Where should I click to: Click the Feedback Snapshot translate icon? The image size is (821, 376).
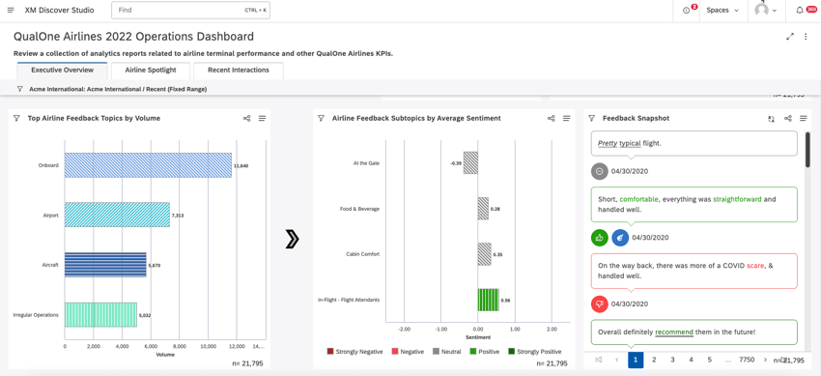[772, 119]
